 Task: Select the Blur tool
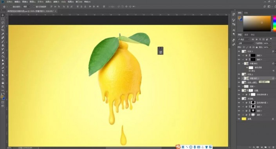(3, 60)
